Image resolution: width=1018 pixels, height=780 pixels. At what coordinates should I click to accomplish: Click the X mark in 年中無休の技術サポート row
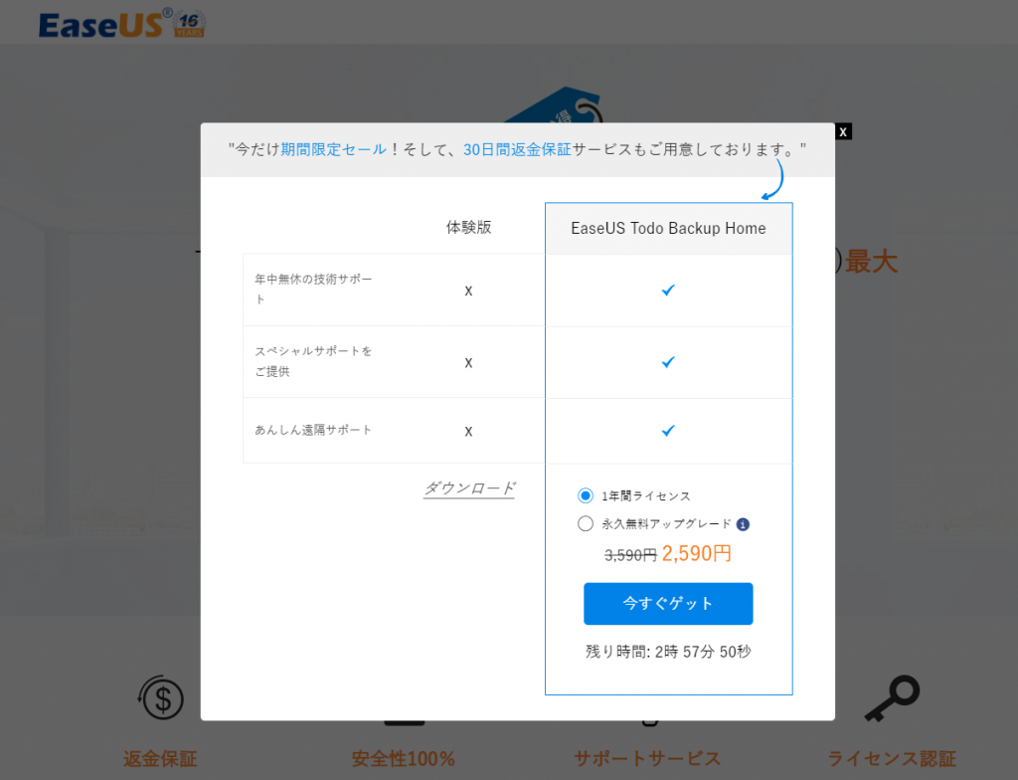point(469,292)
